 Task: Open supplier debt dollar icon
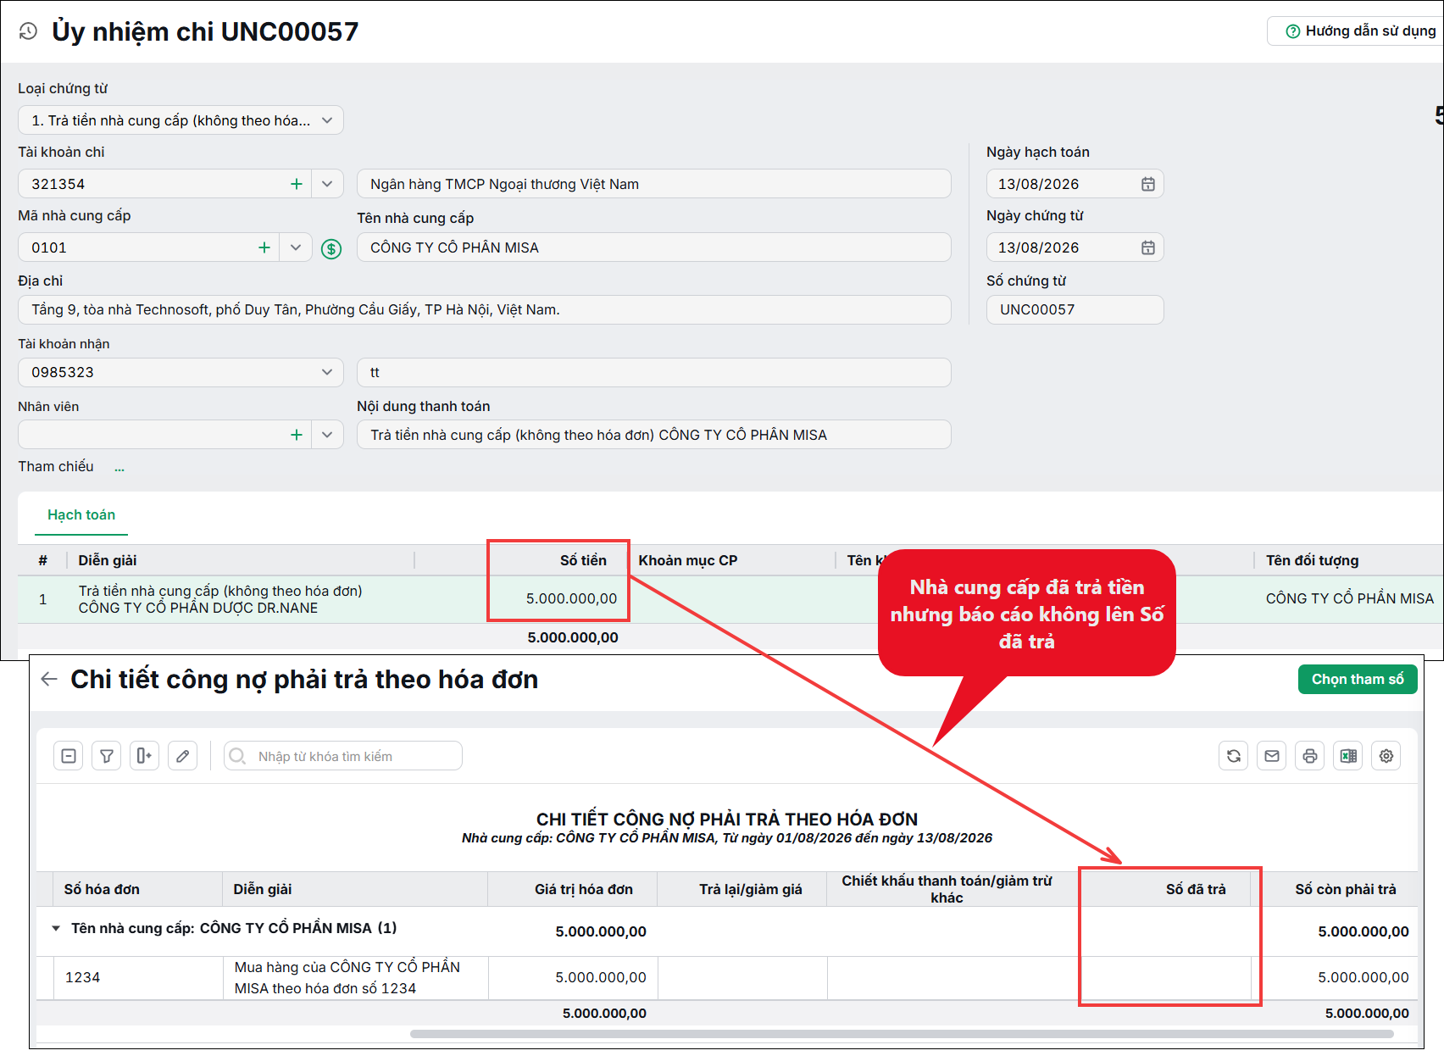[x=331, y=248]
